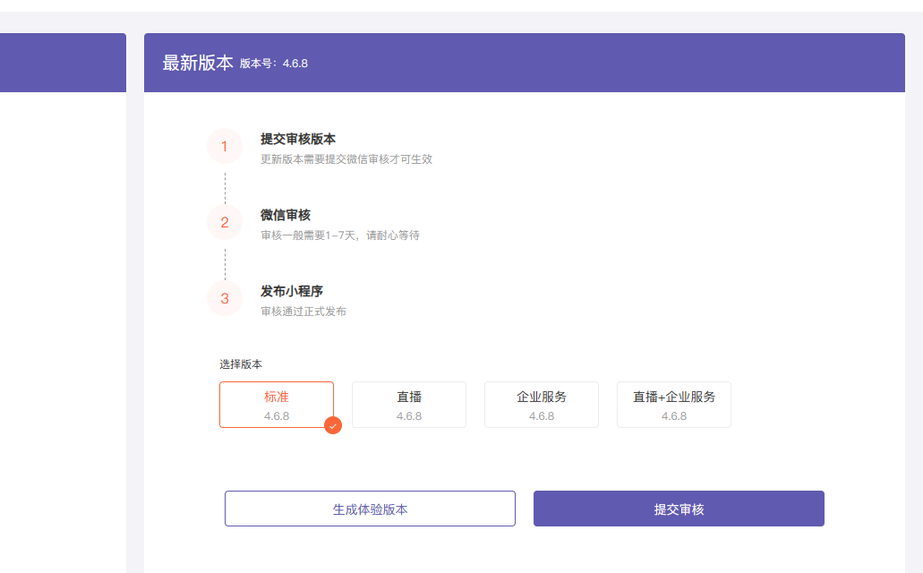
Task: Click text 审核一般需要1-7天,请耐心等待
Action: click(340, 235)
